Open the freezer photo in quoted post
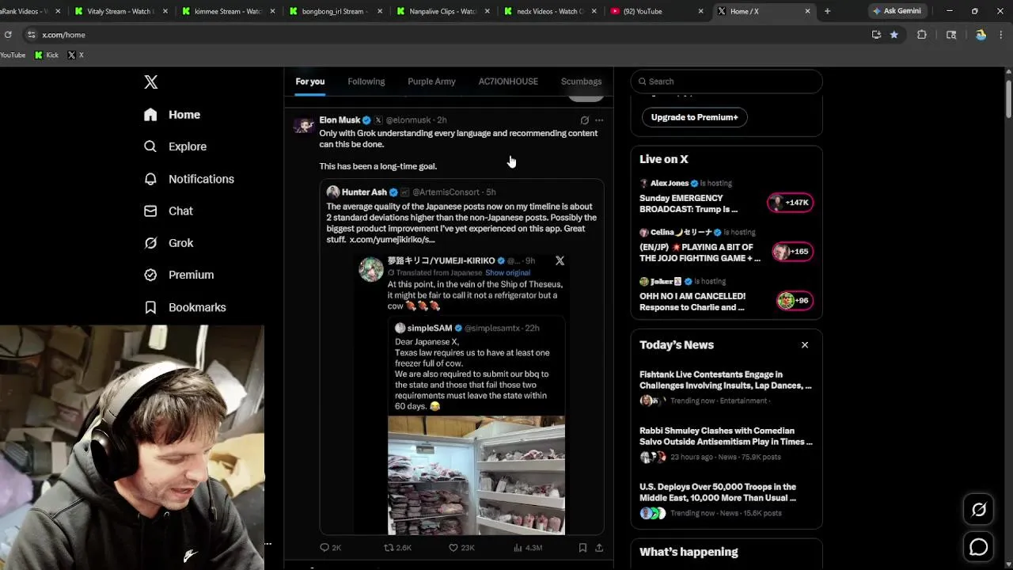Image resolution: width=1013 pixels, height=570 pixels. 476,475
